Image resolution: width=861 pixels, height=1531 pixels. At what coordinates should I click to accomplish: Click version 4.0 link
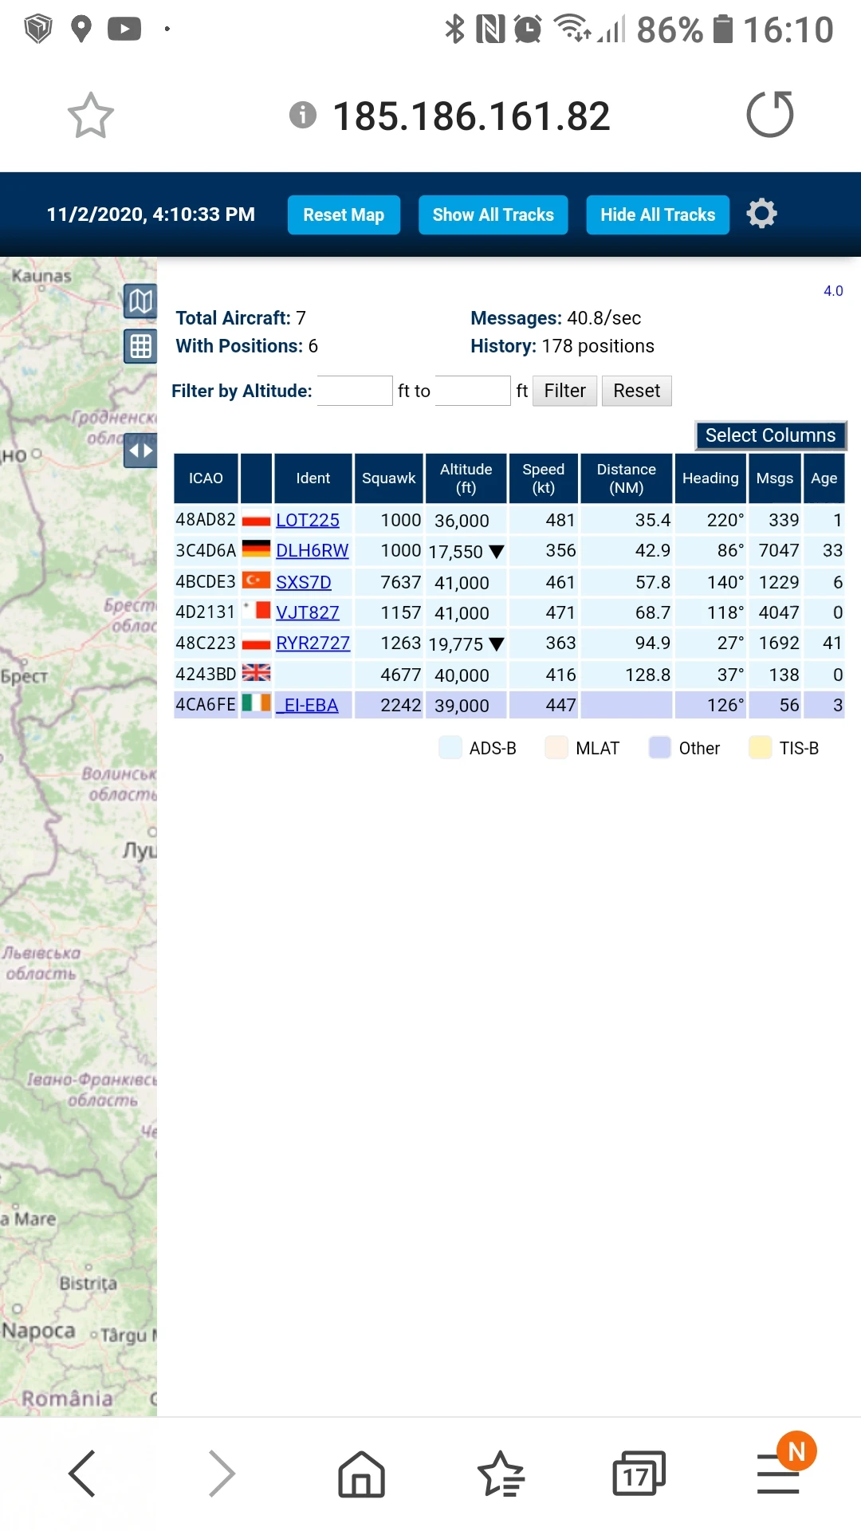click(833, 291)
